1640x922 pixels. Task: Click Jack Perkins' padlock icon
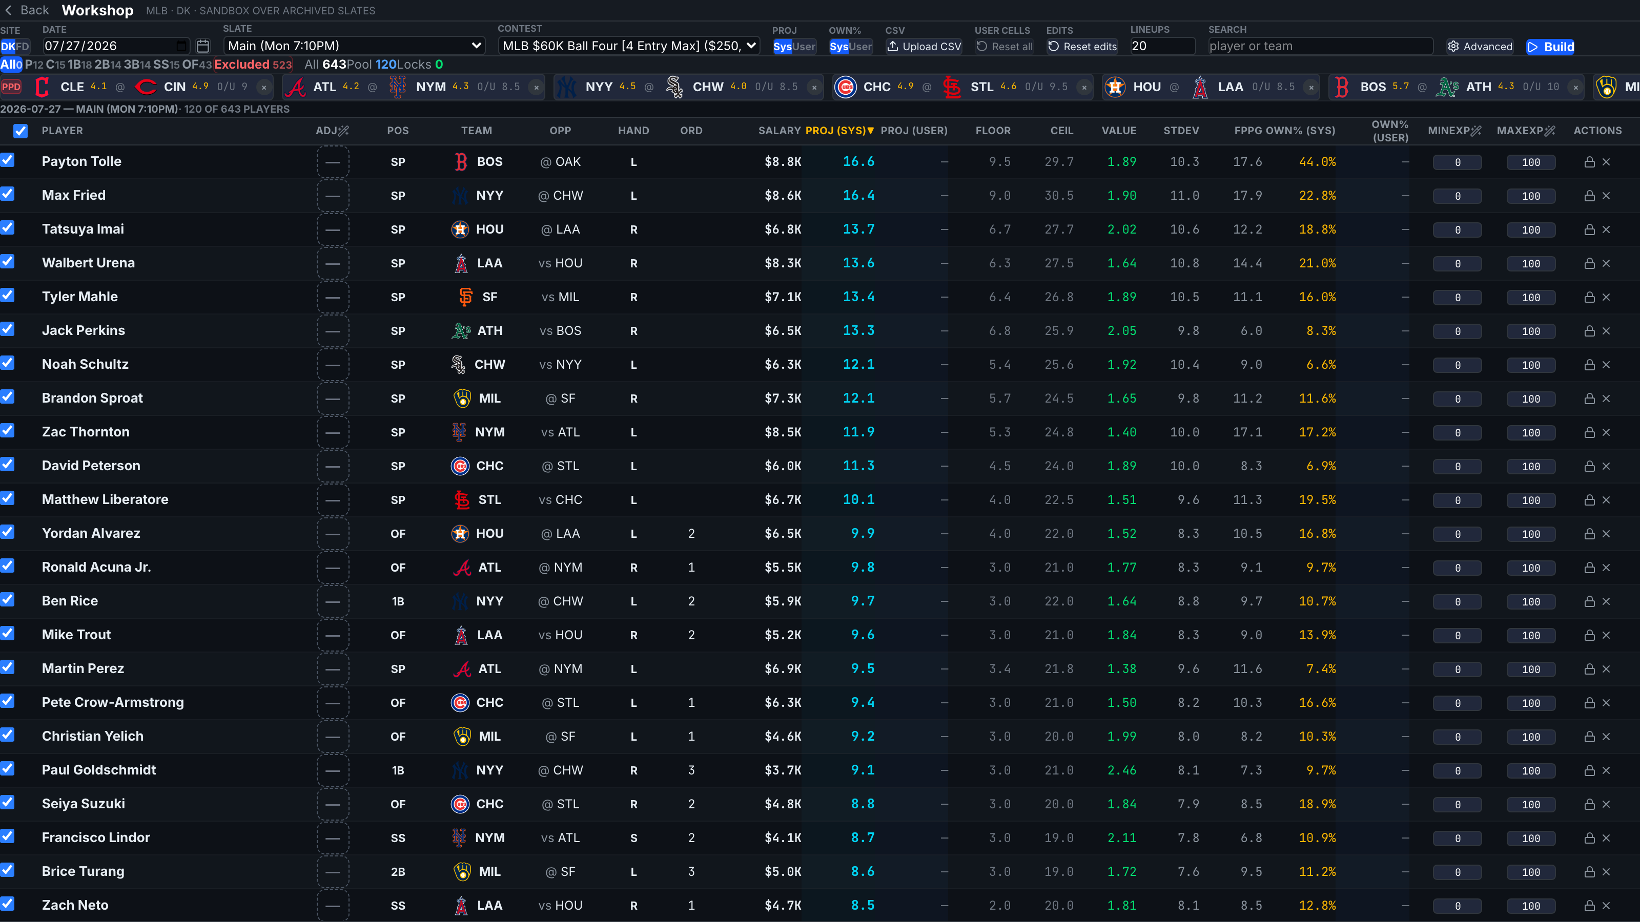coord(1590,331)
